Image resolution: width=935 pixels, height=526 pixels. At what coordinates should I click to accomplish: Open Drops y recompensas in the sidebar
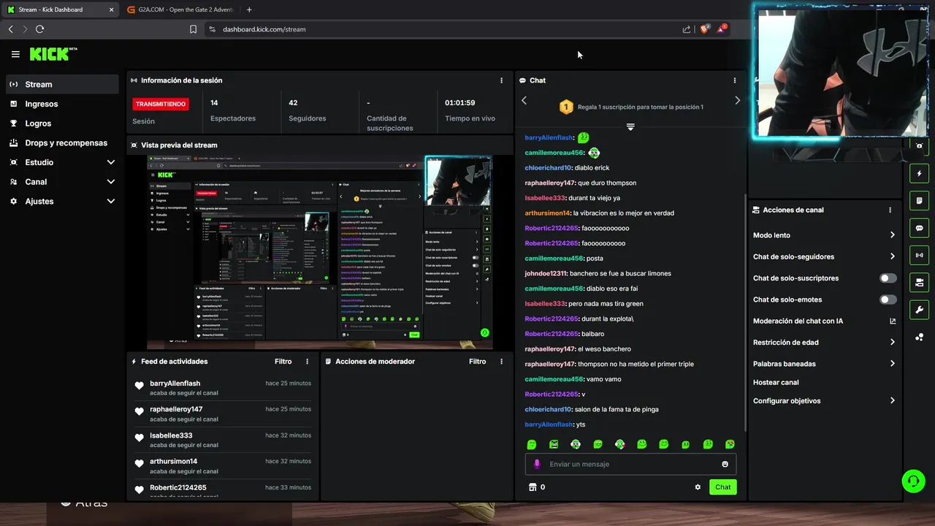pos(62,143)
